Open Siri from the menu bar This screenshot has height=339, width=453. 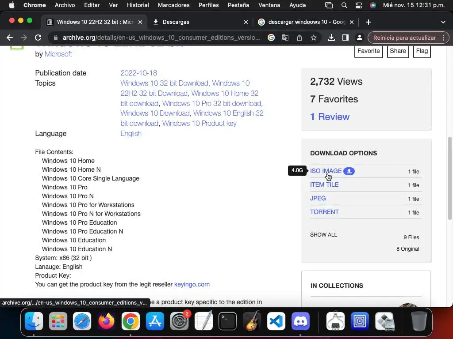[x=373, y=5]
